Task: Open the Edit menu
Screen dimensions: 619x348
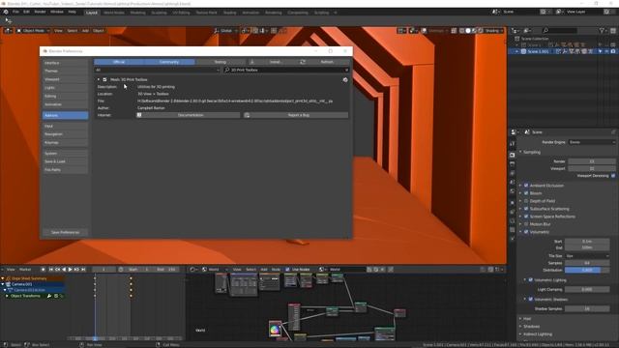Action: pyautogui.click(x=26, y=12)
